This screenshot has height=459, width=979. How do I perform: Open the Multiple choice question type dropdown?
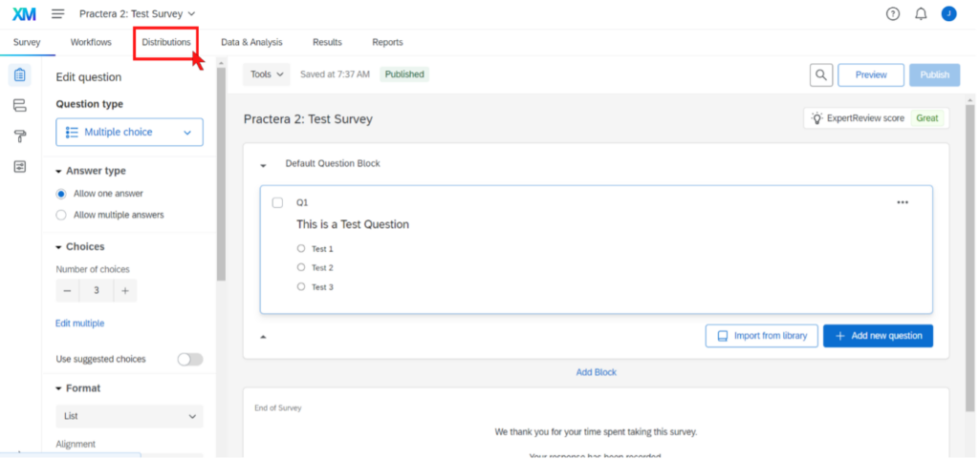[x=129, y=132]
